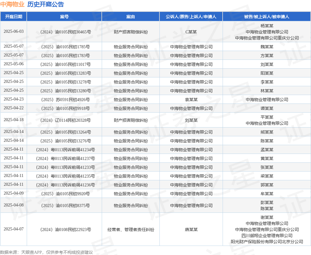Select the 案号 column header
The image size is (311, 255).
click(x=64, y=17)
